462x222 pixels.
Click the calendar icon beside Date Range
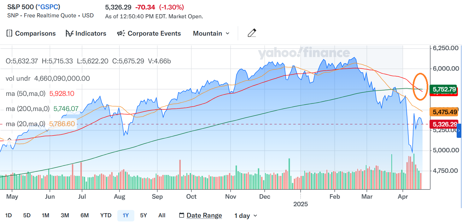tap(181, 215)
